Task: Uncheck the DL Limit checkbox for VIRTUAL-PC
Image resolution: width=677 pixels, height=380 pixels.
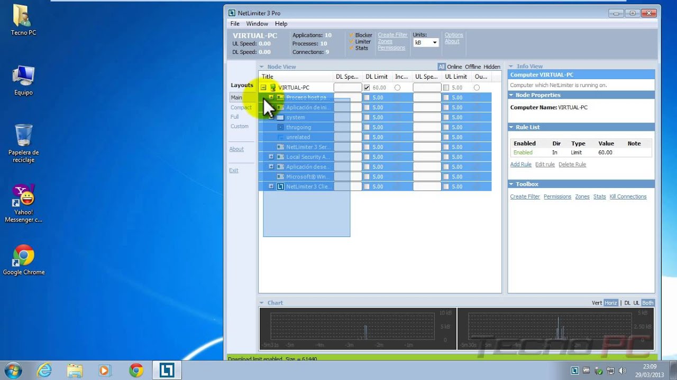Action: 367,88
